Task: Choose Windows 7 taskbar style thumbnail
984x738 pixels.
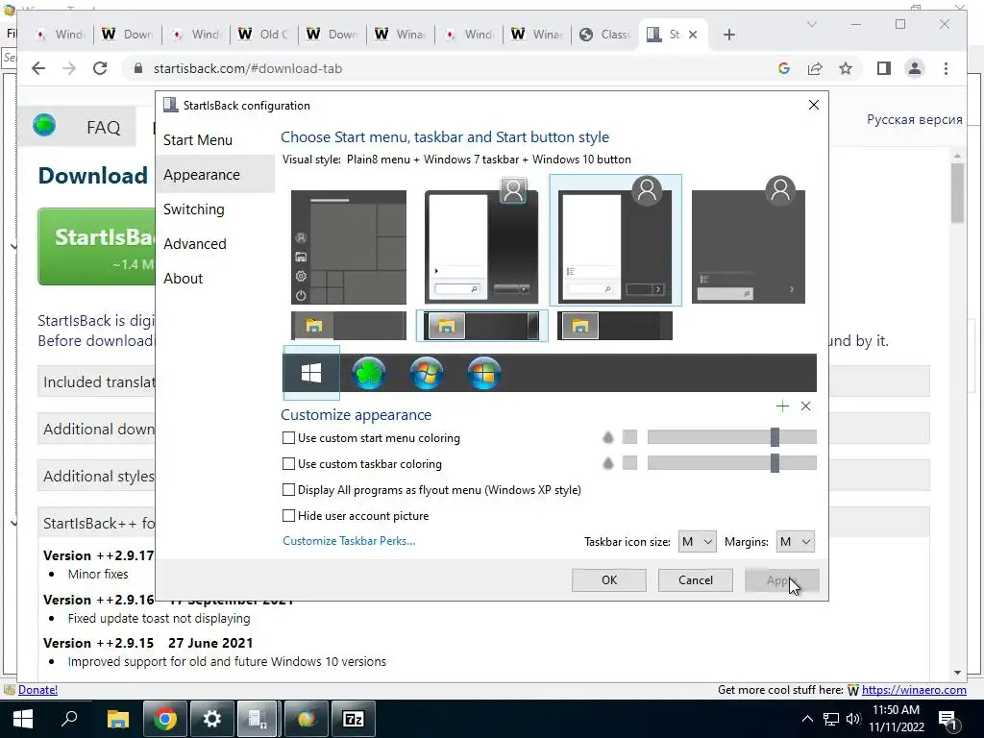Action: [x=481, y=326]
